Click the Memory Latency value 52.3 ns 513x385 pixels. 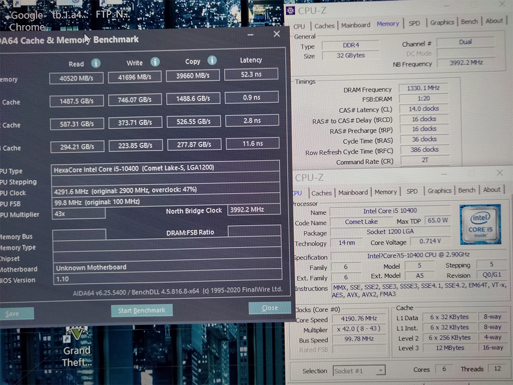click(251, 74)
